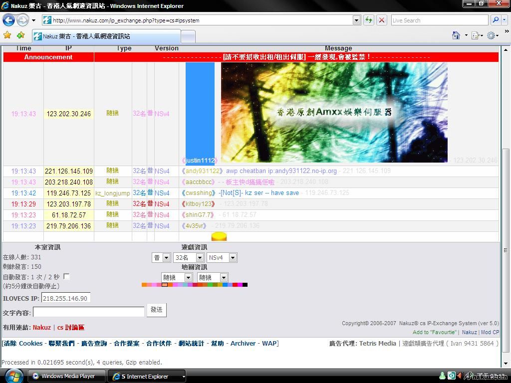Click the 文字內容 message text field
This screenshot has height=383, width=511.
[88, 312]
